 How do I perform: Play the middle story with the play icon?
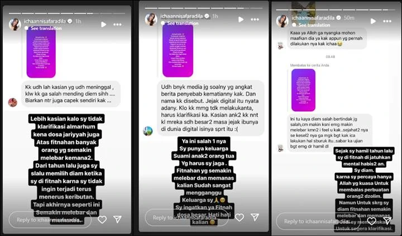click(241, 20)
